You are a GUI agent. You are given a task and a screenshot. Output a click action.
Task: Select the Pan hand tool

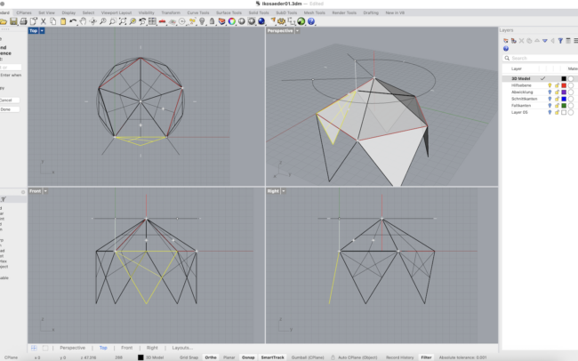(83, 21)
